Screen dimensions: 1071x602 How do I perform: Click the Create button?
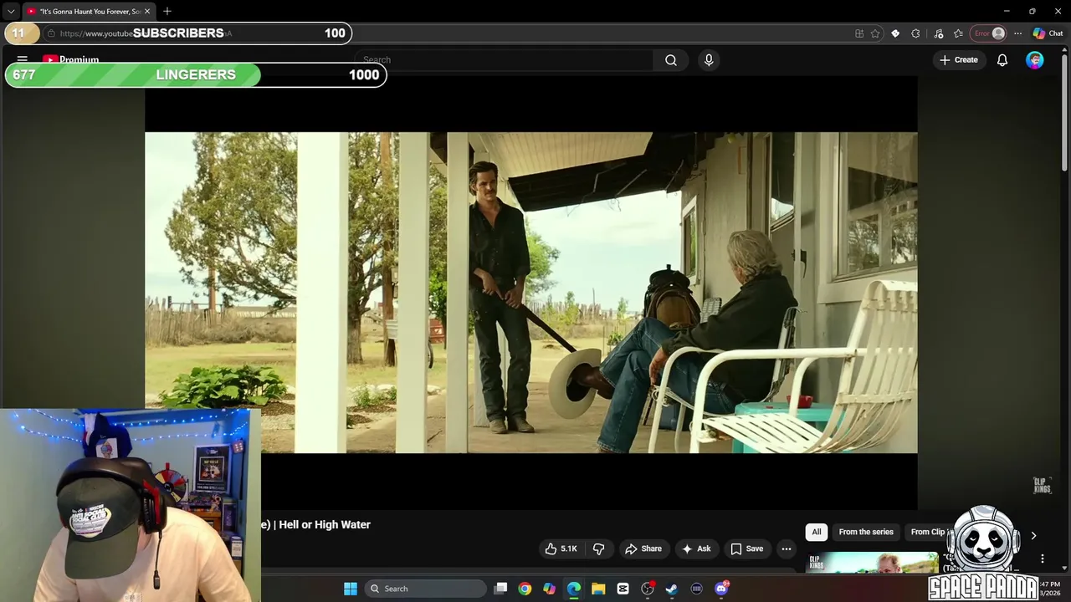[959, 60]
